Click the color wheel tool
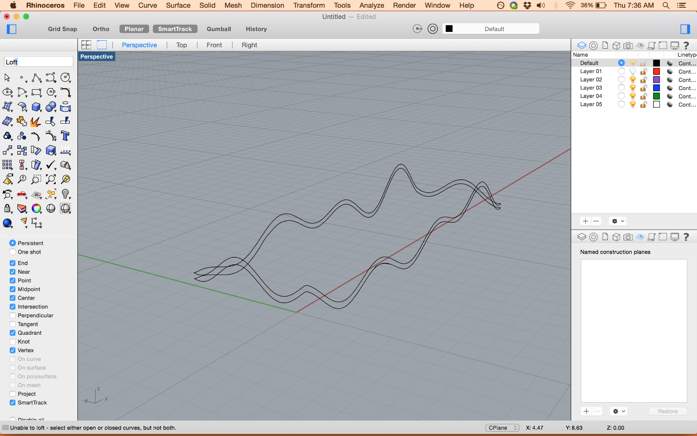Screen dimensions: 697x436 coord(36,208)
